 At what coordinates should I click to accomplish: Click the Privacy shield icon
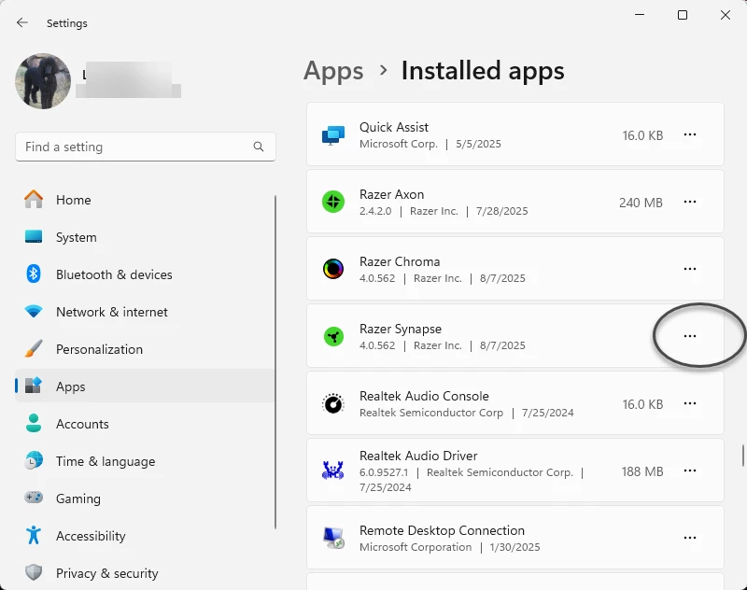[x=34, y=572]
